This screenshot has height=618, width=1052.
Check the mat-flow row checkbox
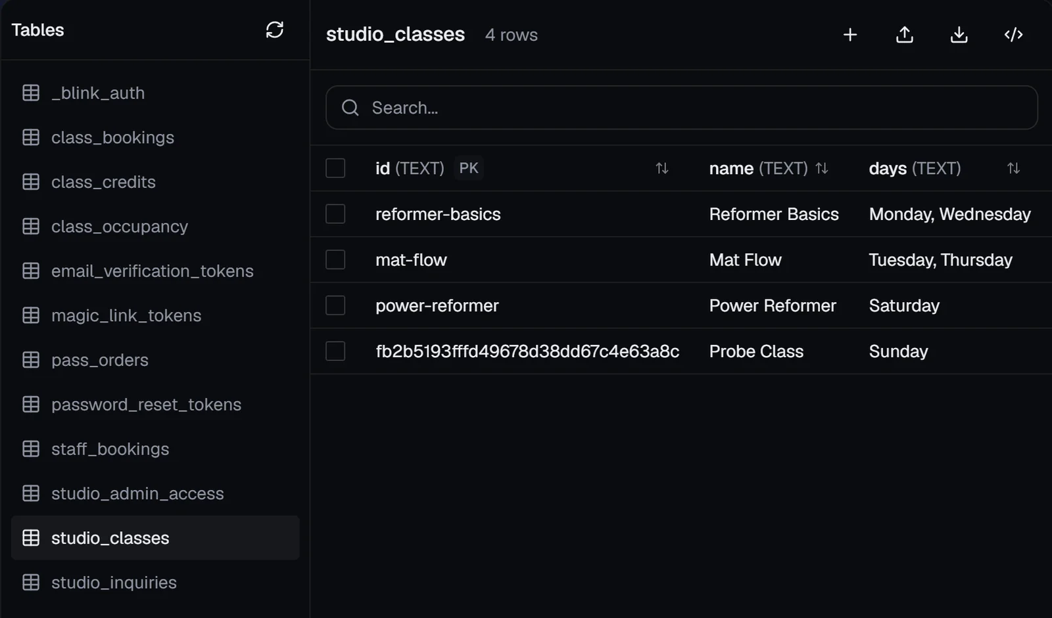[x=335, y=259]
